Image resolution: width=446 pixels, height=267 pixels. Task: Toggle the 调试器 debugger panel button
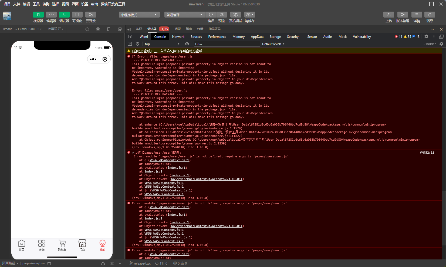point(64,15)
